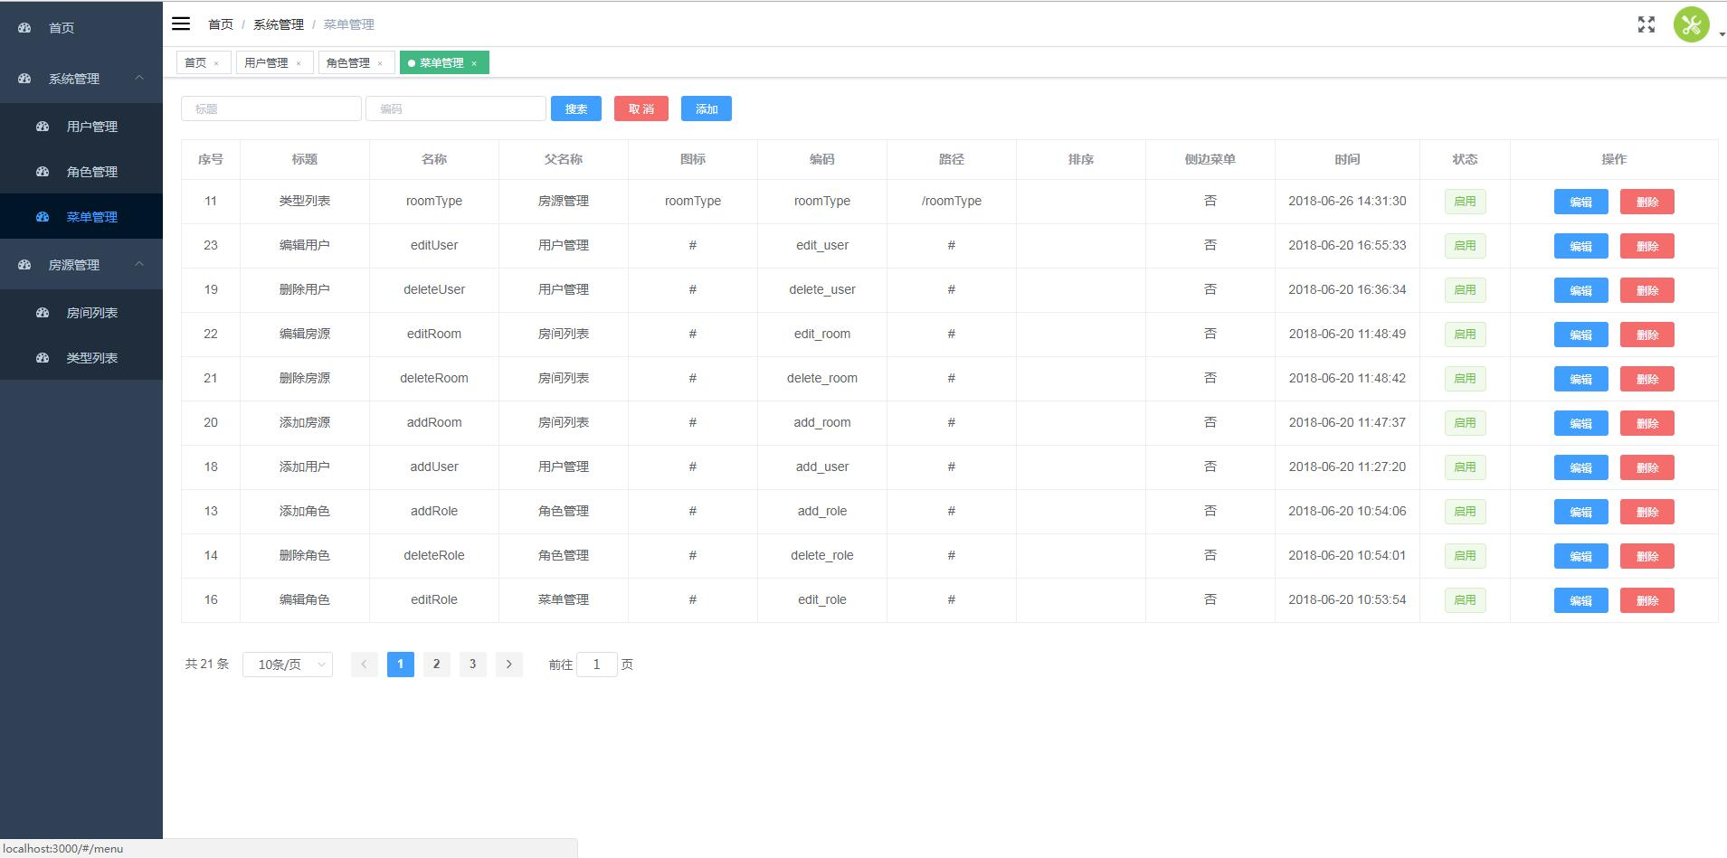Edit the 类型列表 row
This screenshot has height=858, width=1727.
[1581, 202]
